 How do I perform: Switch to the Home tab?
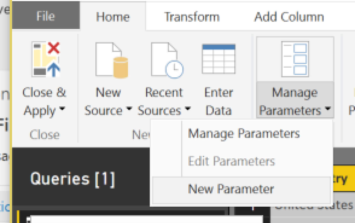(113, 16)
